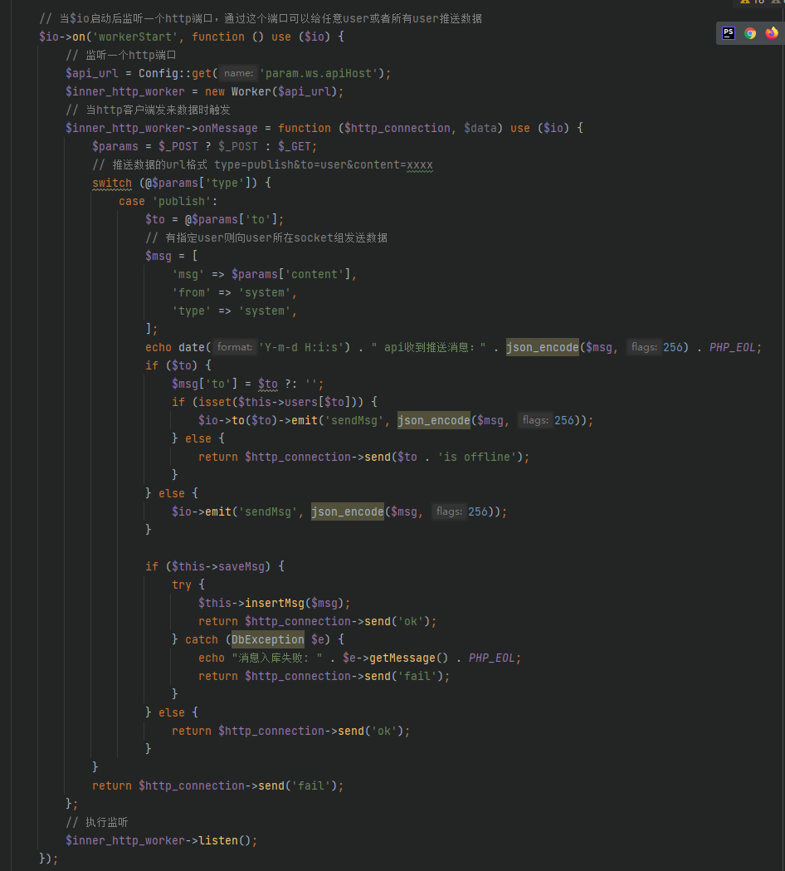Click the '// 执行监听' comment

96,823
